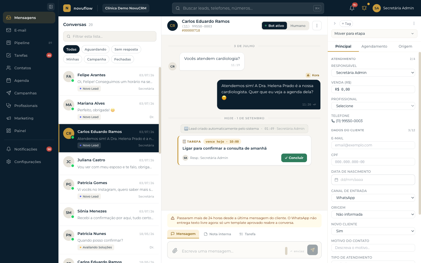
Task: Send message with the paper plane button
Action: point(313,250)
